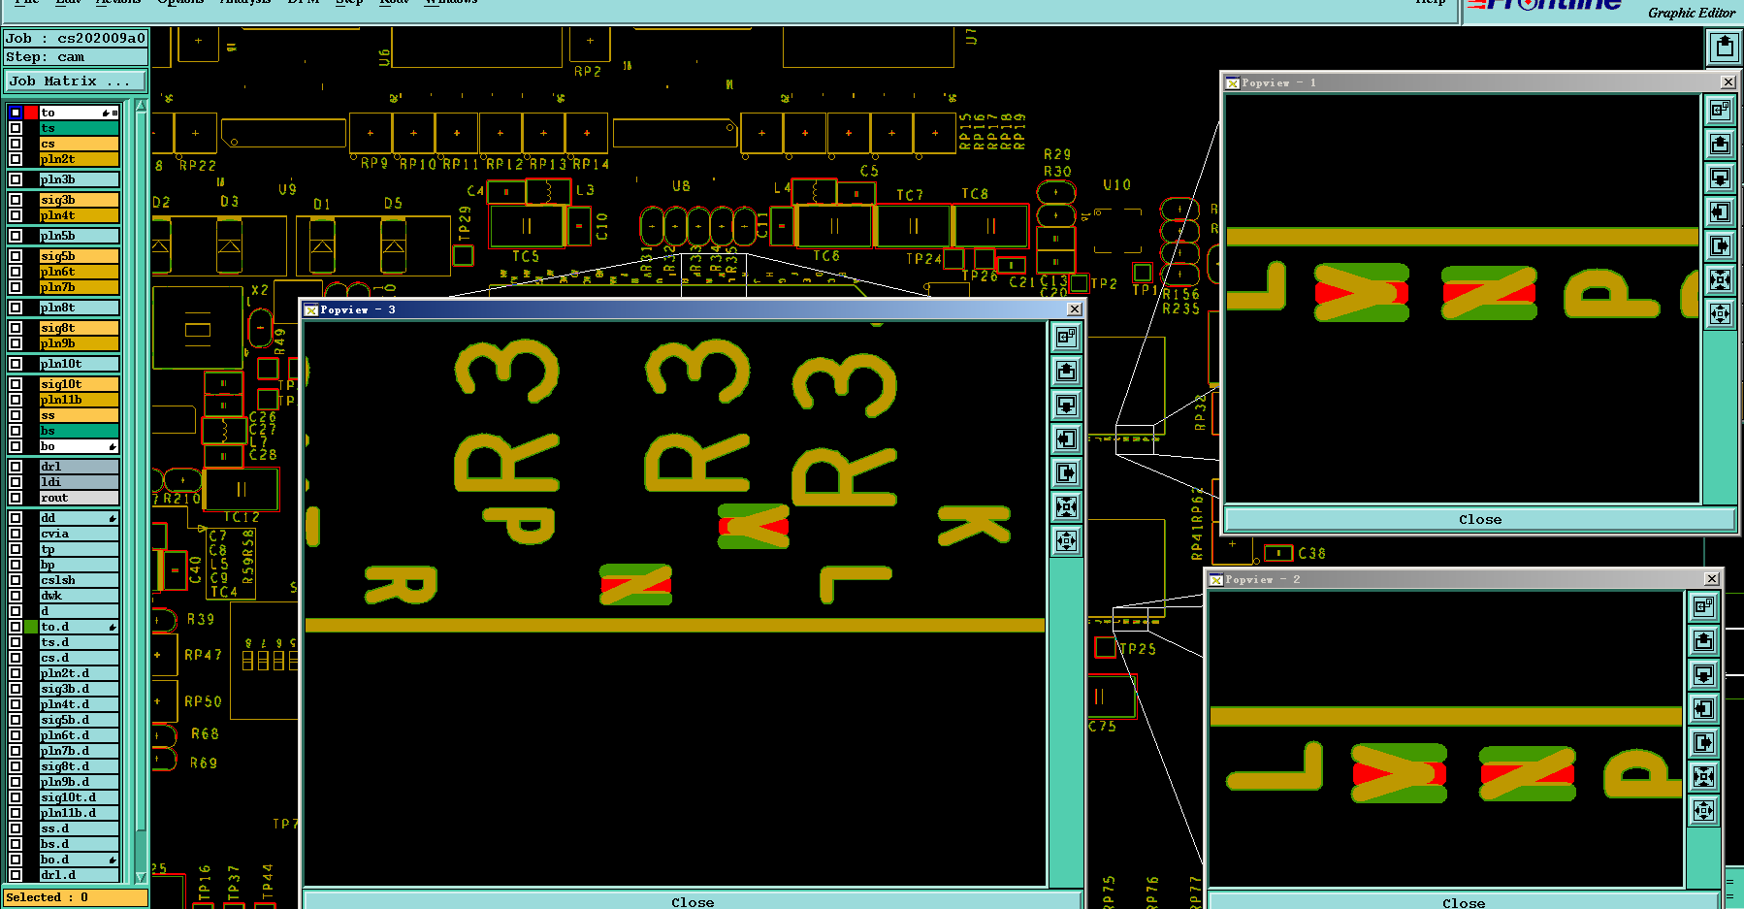
Task: Select the 'pln6t' layer name
Action: 79,272
